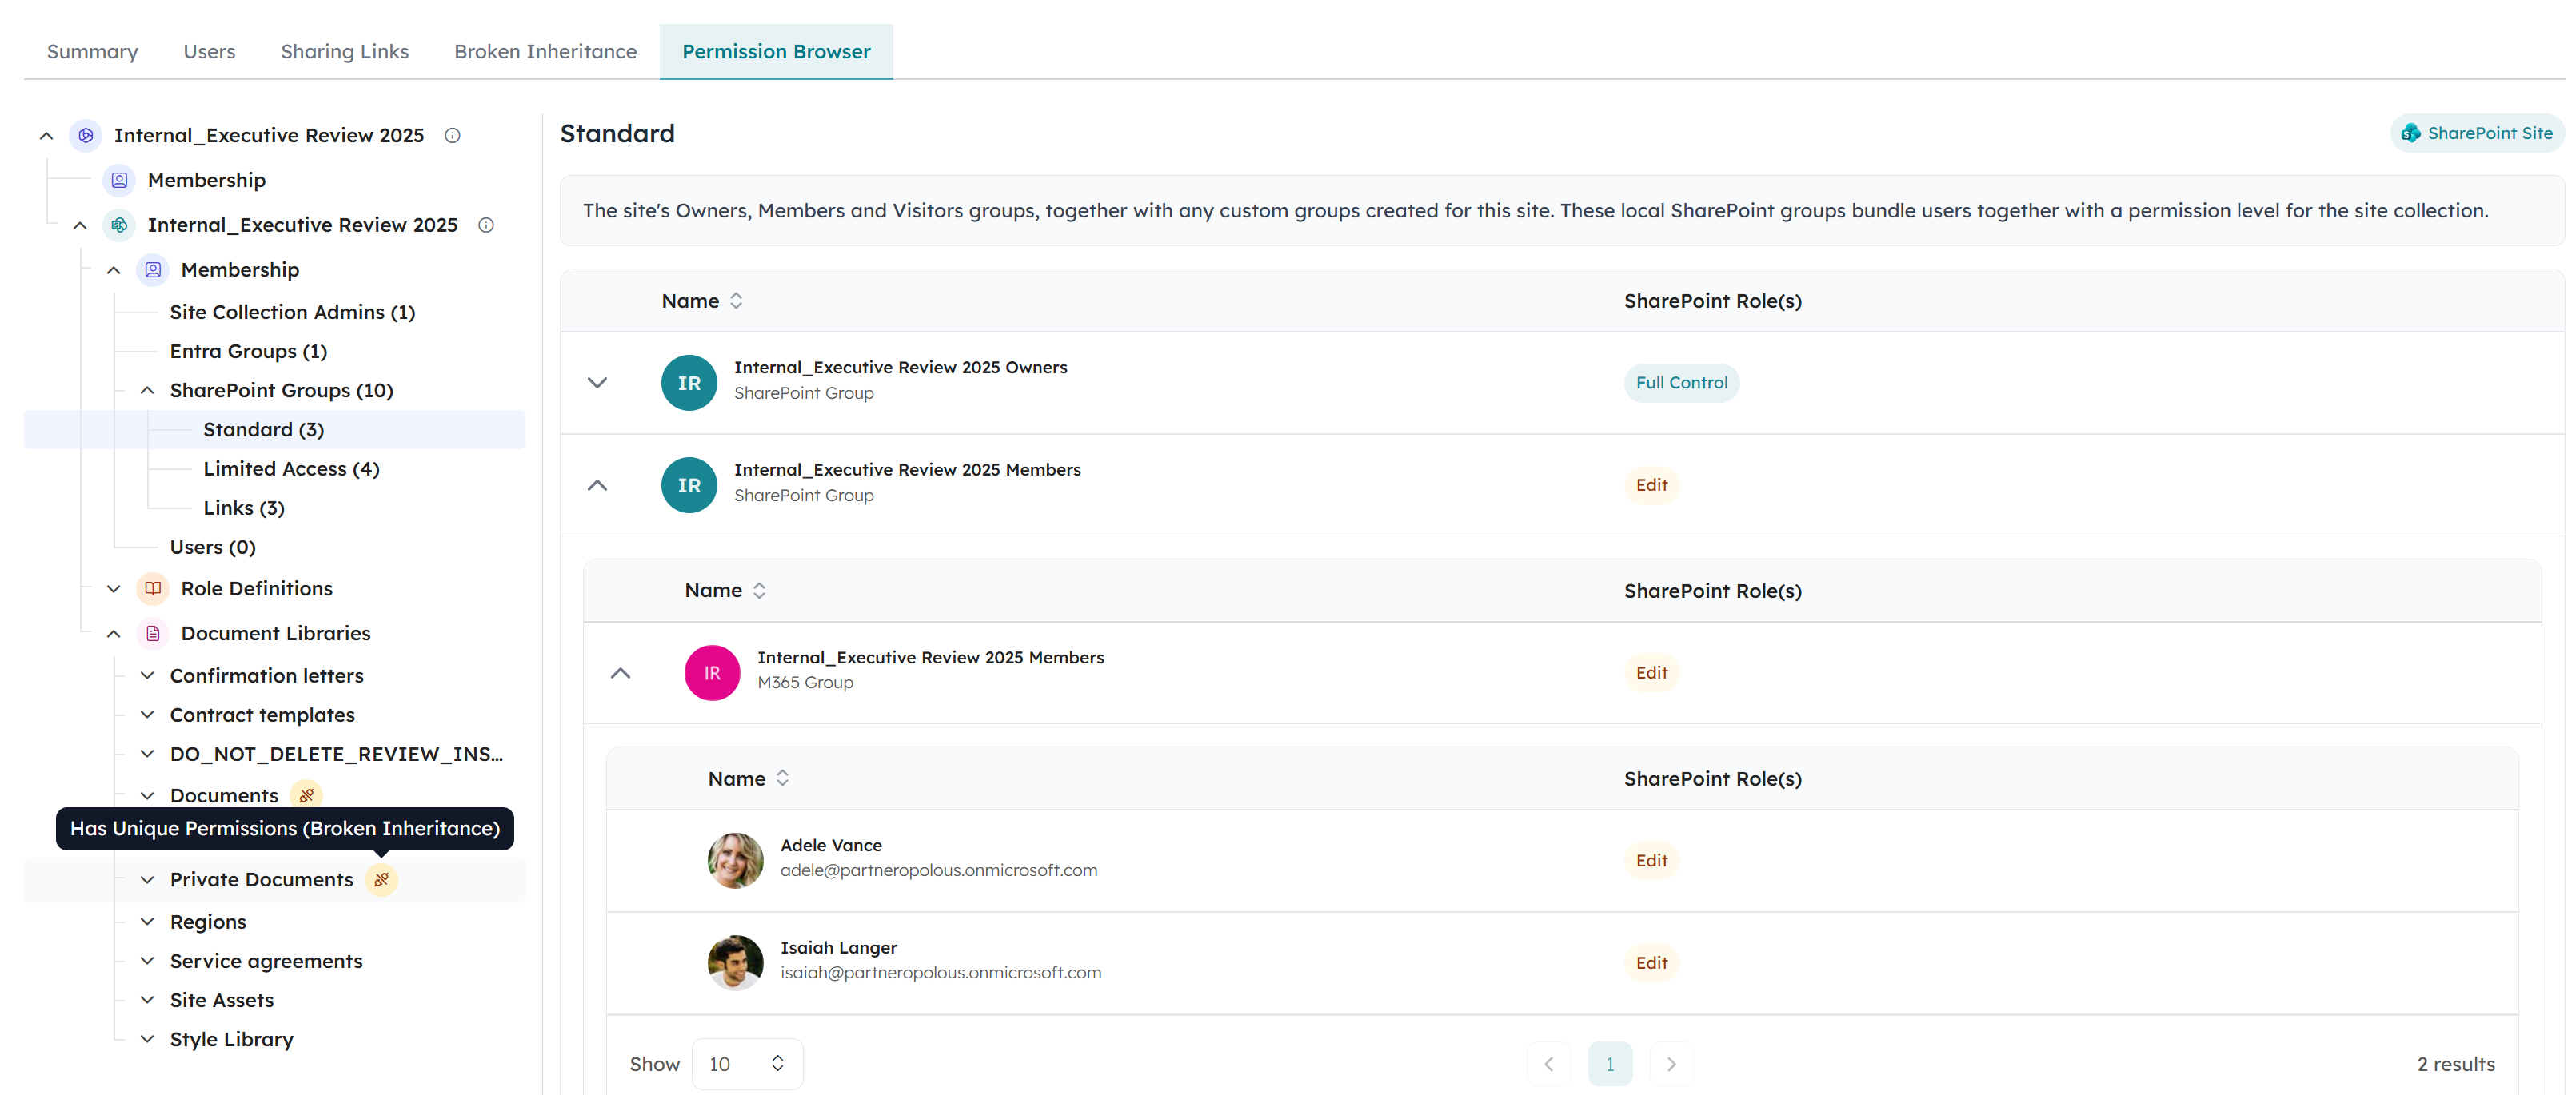Expand the Role Definitions node
This screenshot has height=1095, width=2576.
click(x=114, y=588)
